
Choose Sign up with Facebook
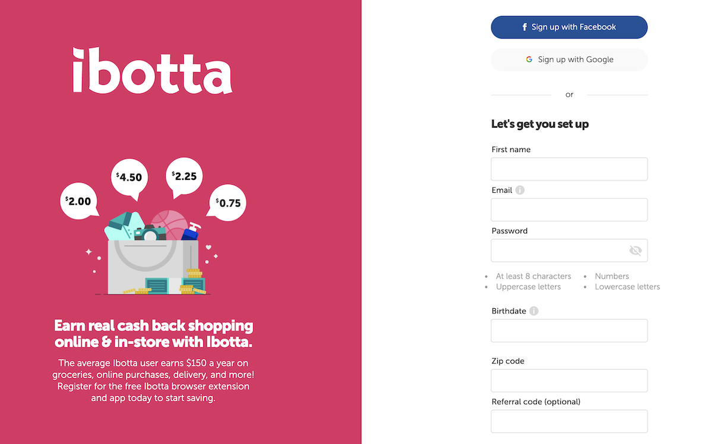569,27
